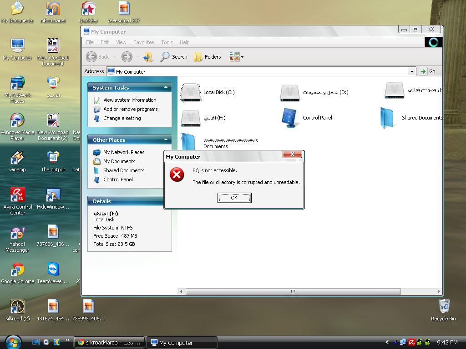Image resolution: width=466 pixels, height=349 pixels.
Task: Select TeamViewer desktop icon
Action: [x=53, y=273]
